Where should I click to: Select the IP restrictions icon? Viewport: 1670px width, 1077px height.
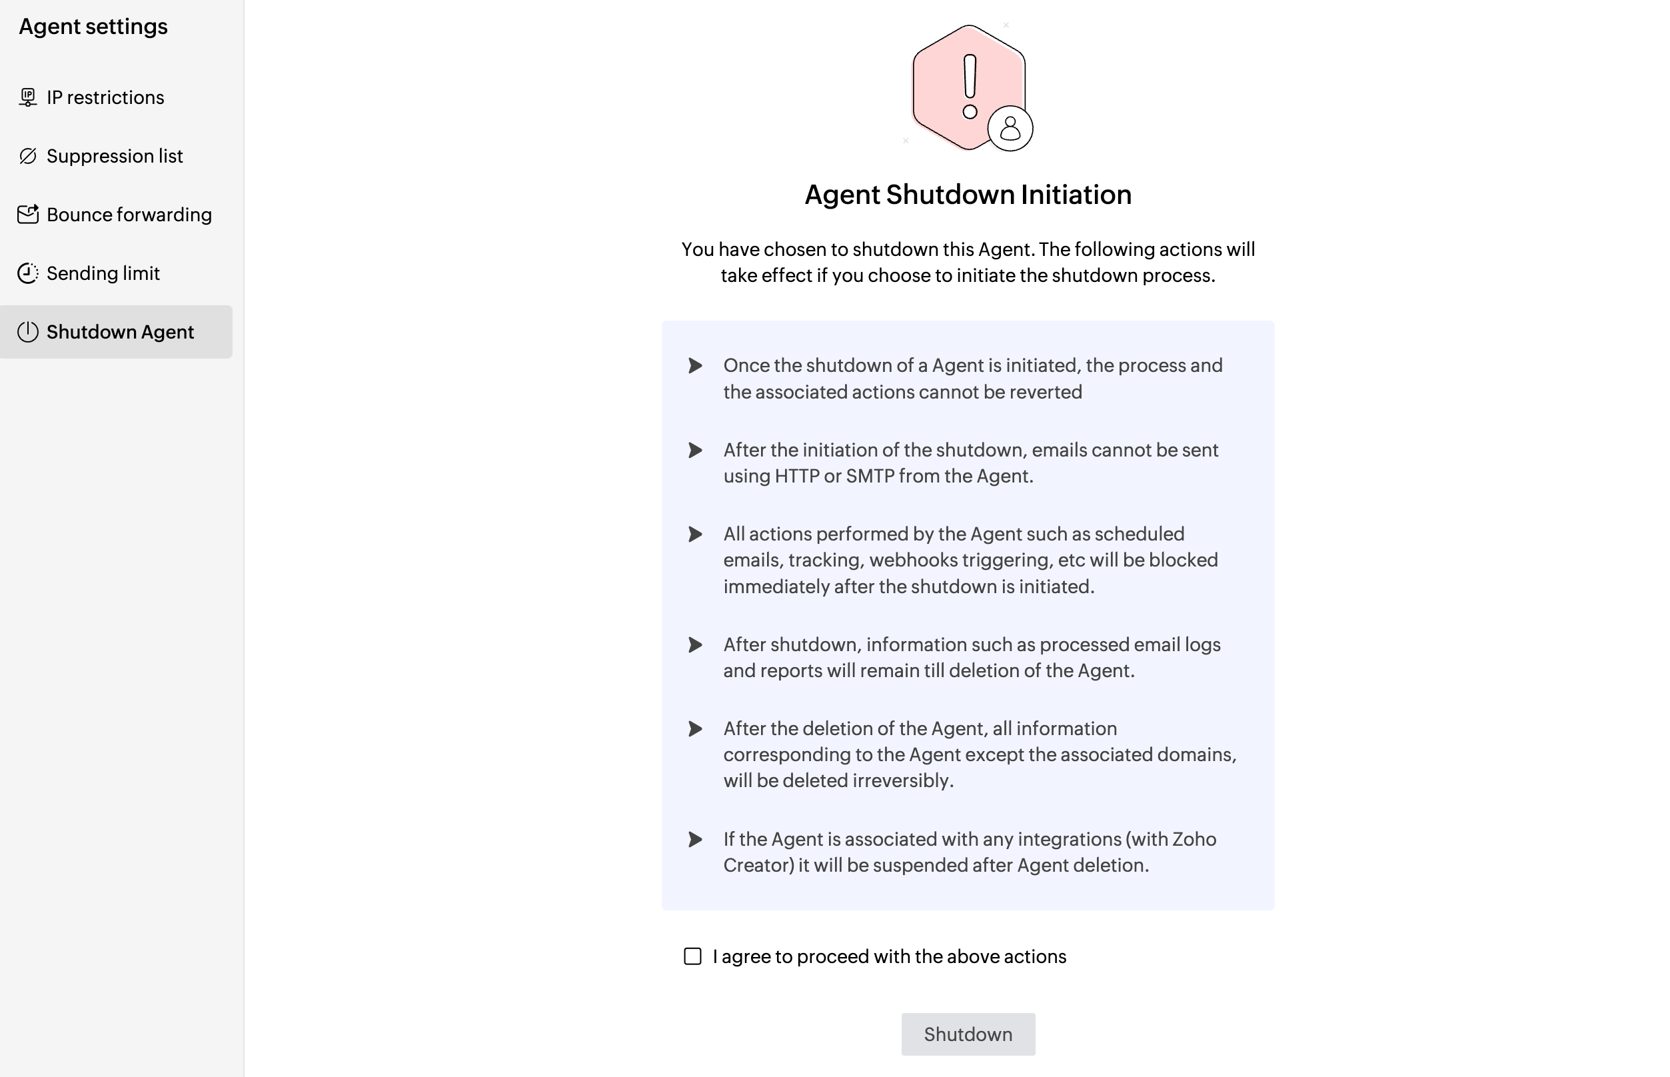pos(27,97)
